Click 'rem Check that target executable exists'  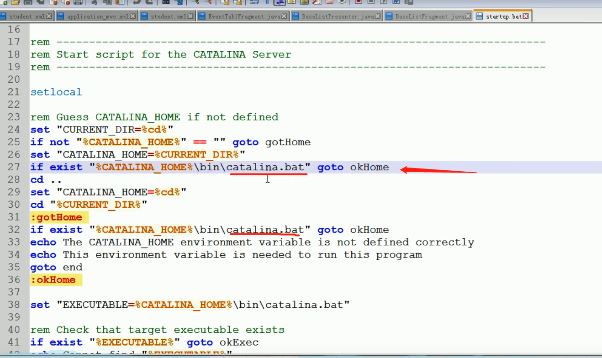pos(158,330)
